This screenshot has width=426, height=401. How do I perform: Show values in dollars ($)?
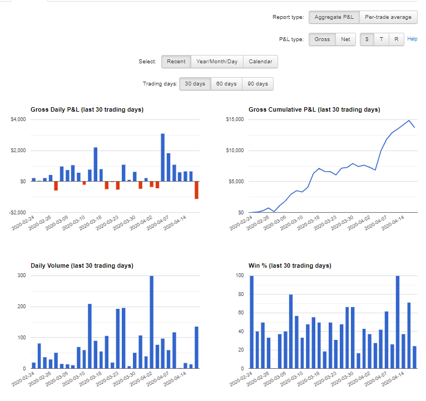point(367,39)
